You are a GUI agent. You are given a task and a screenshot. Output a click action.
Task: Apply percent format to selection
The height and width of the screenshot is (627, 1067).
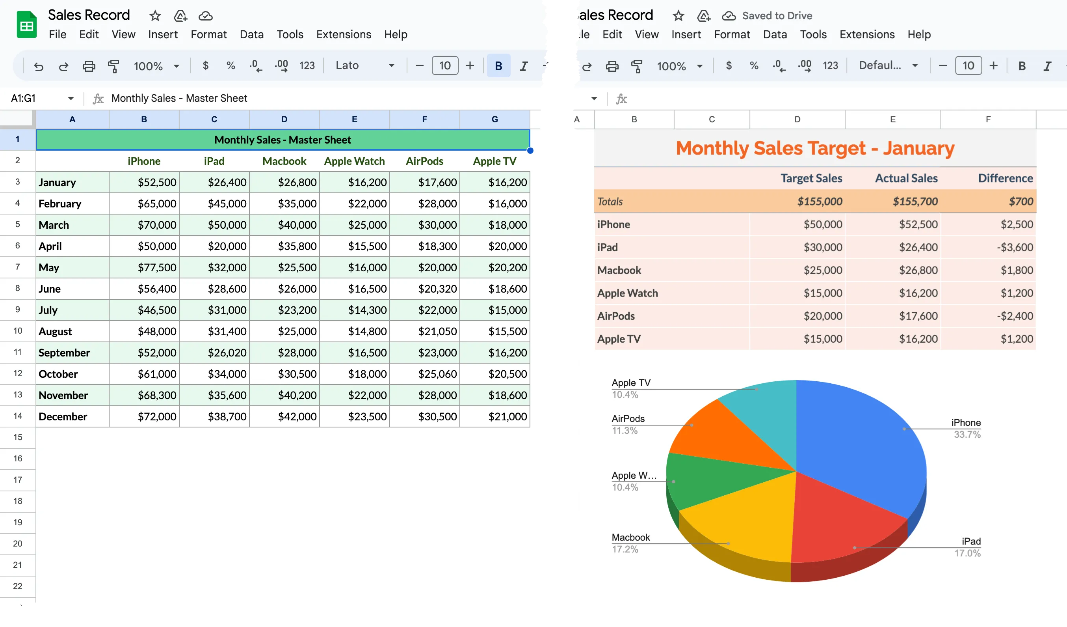coord(231,66)
